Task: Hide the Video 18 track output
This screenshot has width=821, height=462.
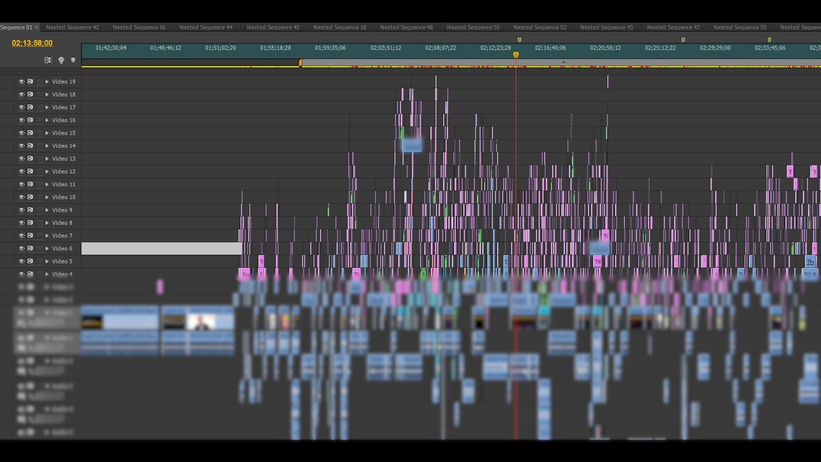Action: click(22, 94)
